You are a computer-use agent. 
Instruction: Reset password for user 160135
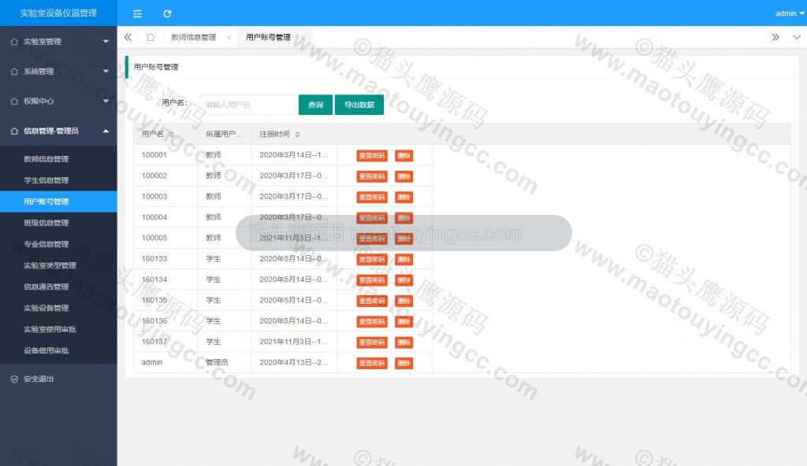tap(372, 301)
